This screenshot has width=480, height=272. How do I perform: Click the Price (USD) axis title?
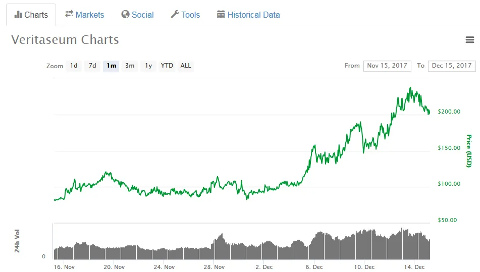[x=469, y=151]
